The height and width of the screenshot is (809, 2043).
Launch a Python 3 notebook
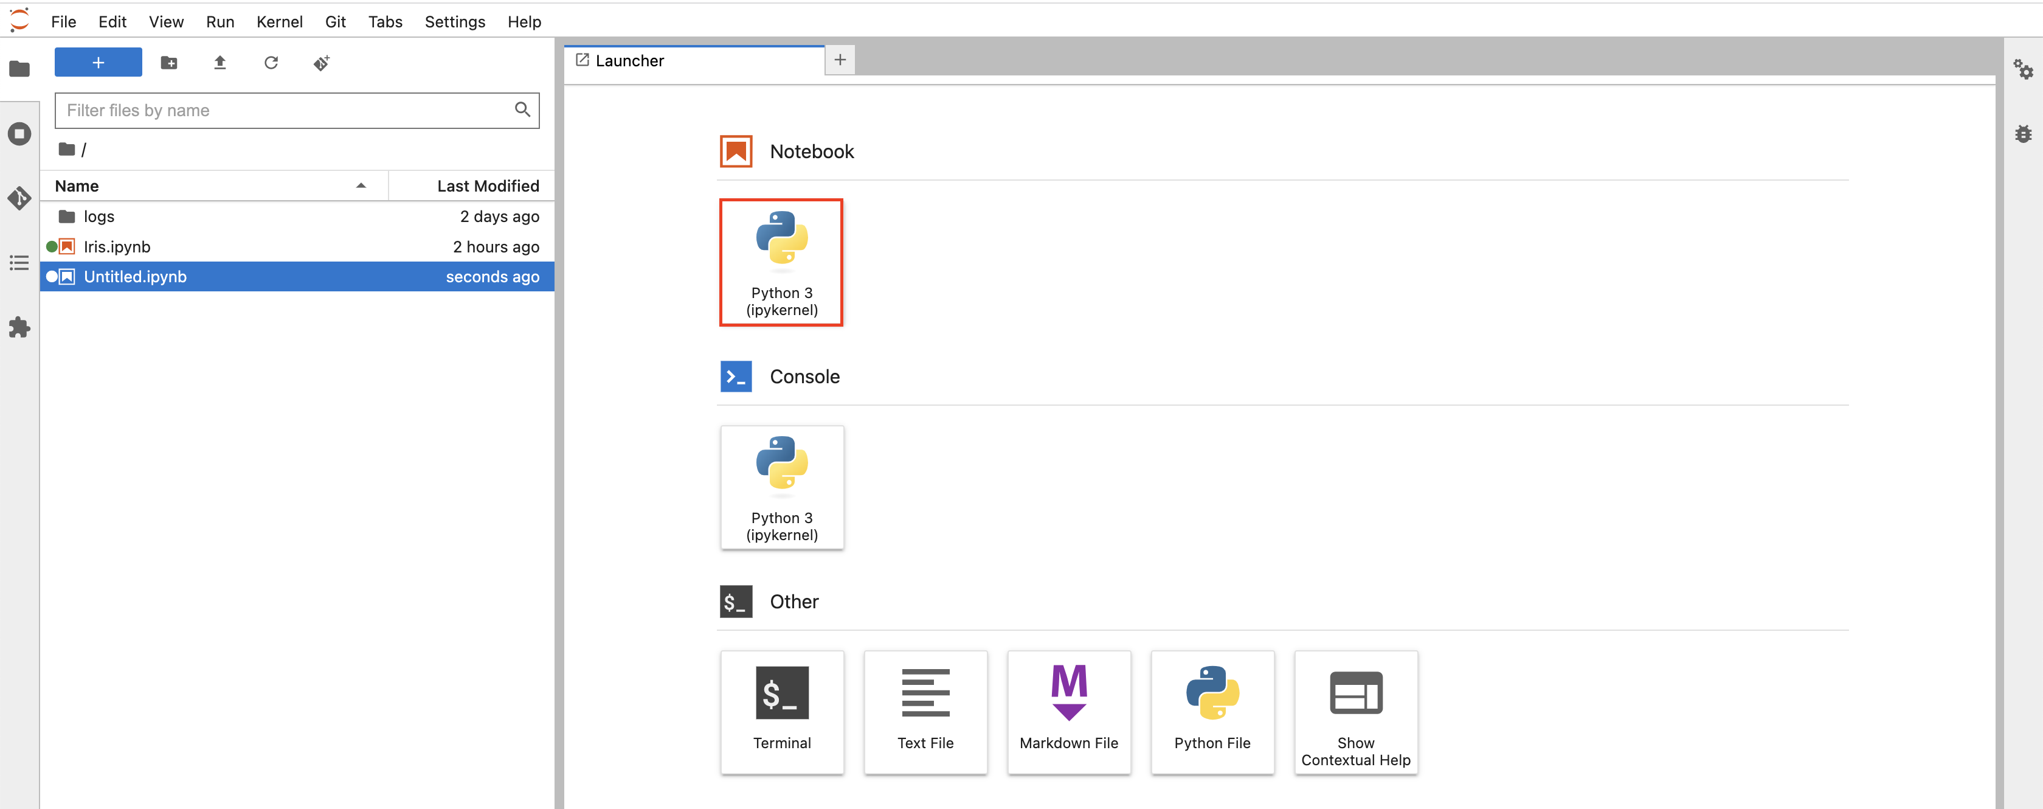781,262
